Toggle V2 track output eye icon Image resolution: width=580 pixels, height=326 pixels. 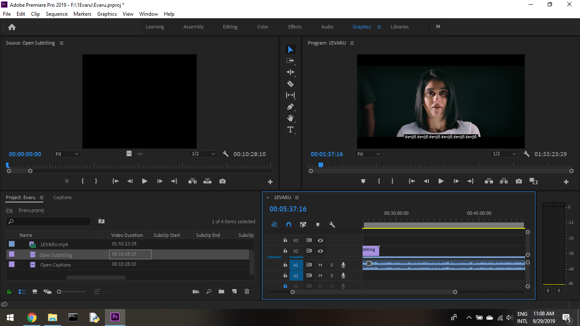tap(321, 251)
